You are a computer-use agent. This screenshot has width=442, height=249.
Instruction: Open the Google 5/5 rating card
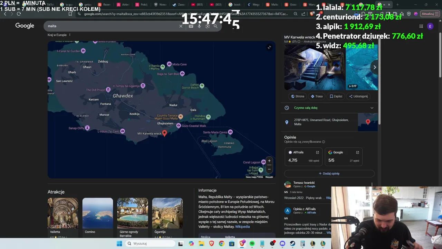point(344,157)
